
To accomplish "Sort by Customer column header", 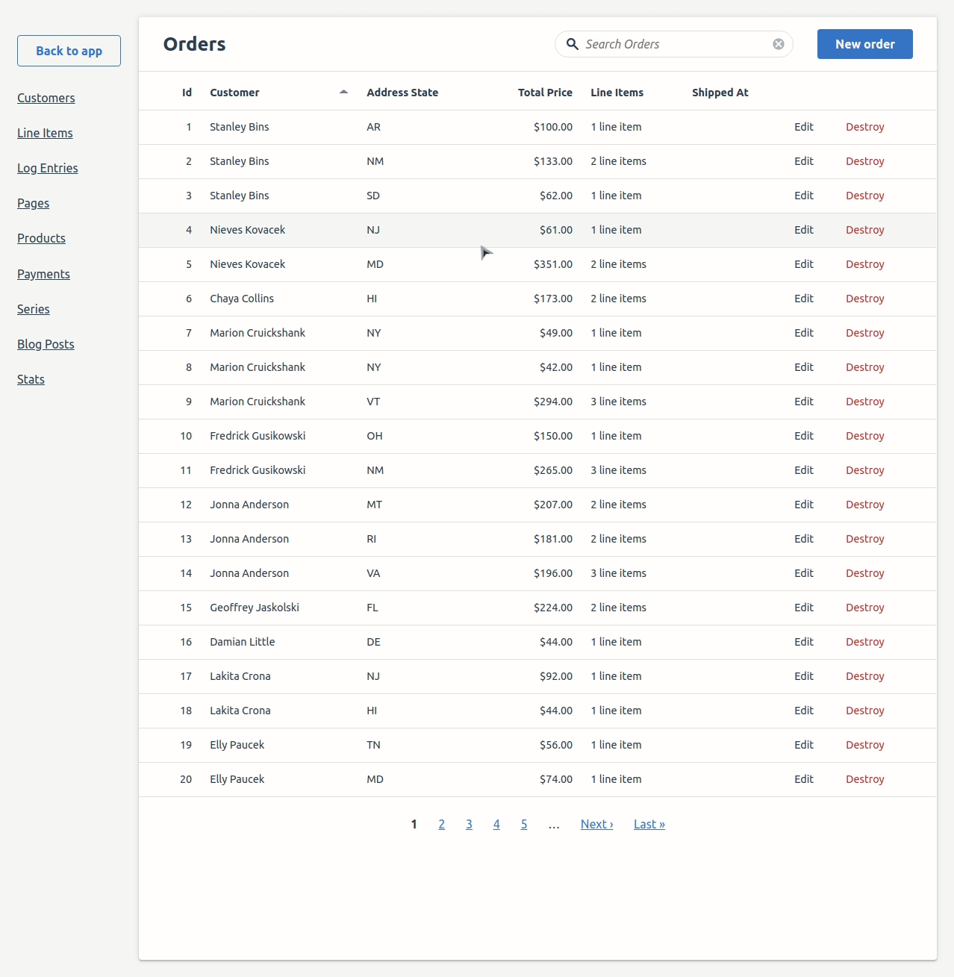I will (234, 93).
